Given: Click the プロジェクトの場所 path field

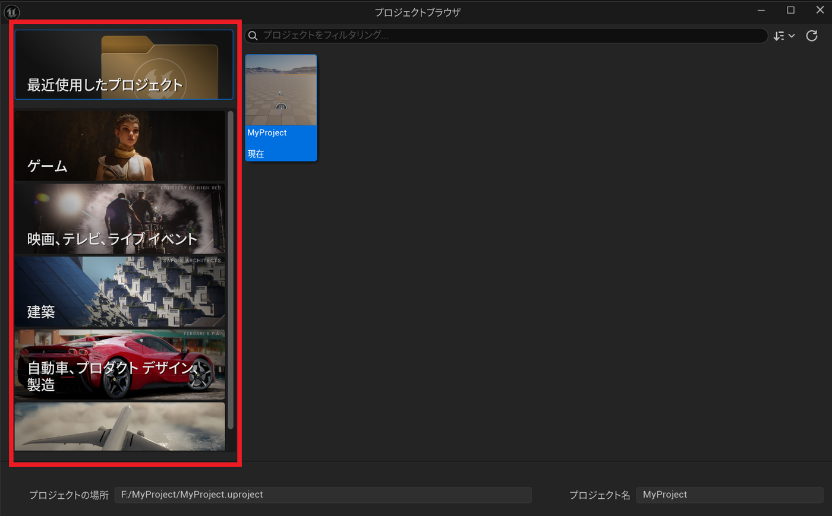Looking at the screenshot, I should [323, 495].
